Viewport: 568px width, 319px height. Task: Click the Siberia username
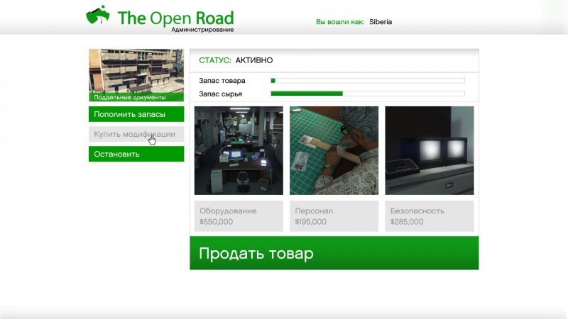pyautogui.click(x=381, y=22)
